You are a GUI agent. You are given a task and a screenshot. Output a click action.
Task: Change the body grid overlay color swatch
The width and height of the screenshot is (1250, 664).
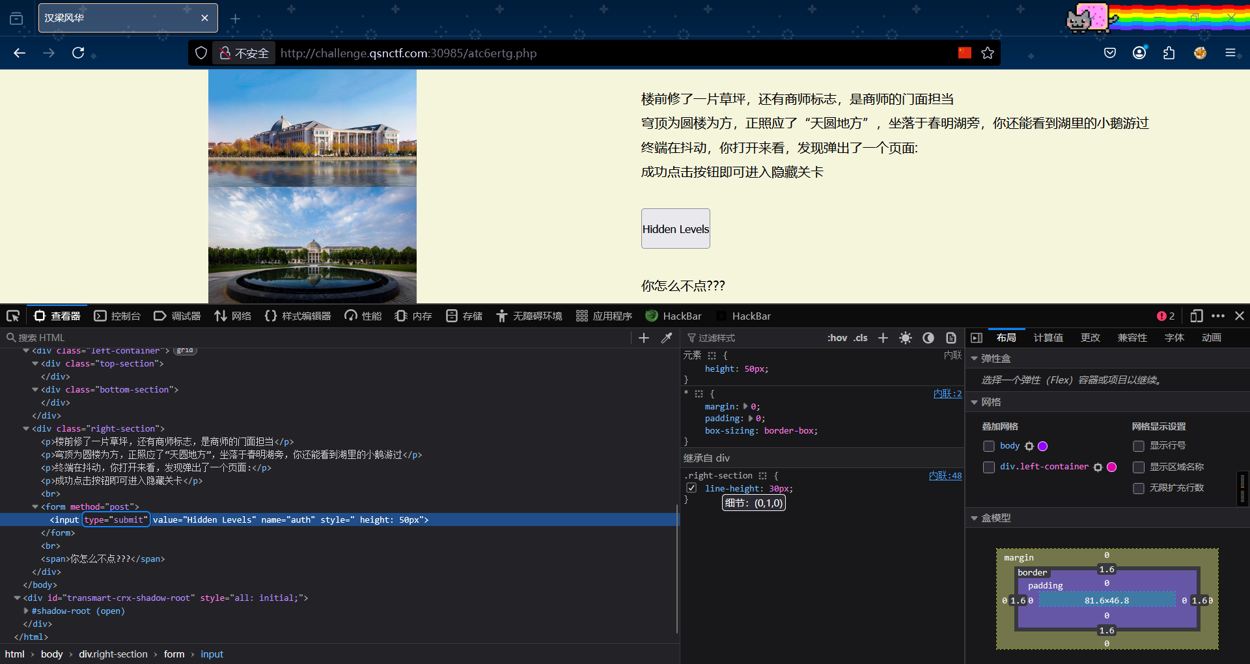[1042, 447]
